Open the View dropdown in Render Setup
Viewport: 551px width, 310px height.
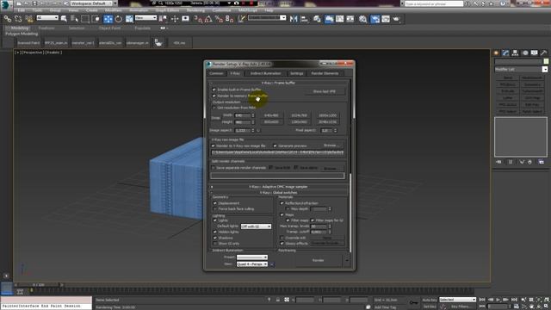click(252, 264)
